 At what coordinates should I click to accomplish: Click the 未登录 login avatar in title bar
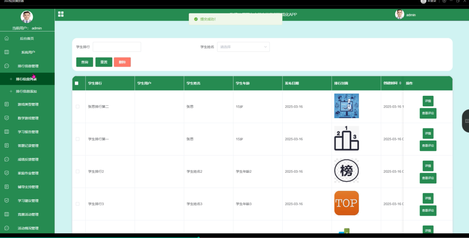pyautogui.click(x=423, y=1)
